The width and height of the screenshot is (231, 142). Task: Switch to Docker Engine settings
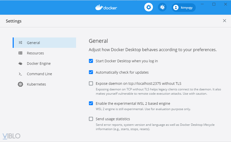point(39,64)
